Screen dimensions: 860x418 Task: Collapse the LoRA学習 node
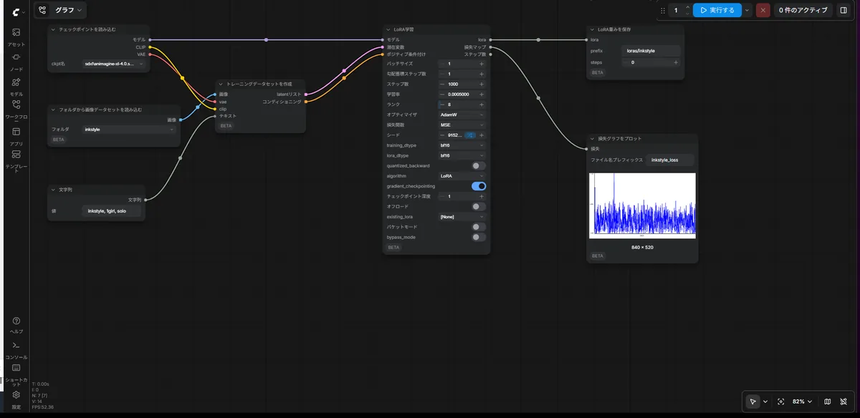tap(388, 29)
